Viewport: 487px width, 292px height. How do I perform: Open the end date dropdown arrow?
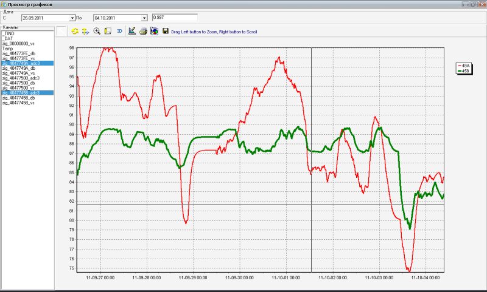coord(144,18)
